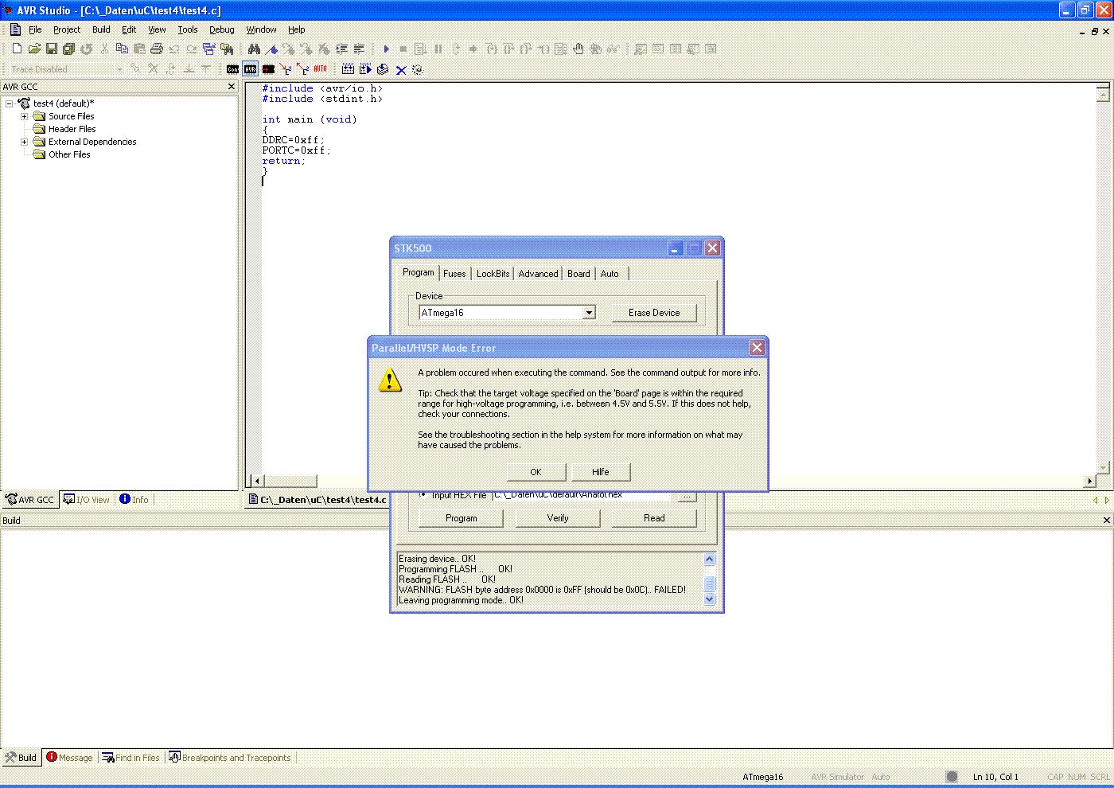Click the Print toolbar icon

pos(157,49)
